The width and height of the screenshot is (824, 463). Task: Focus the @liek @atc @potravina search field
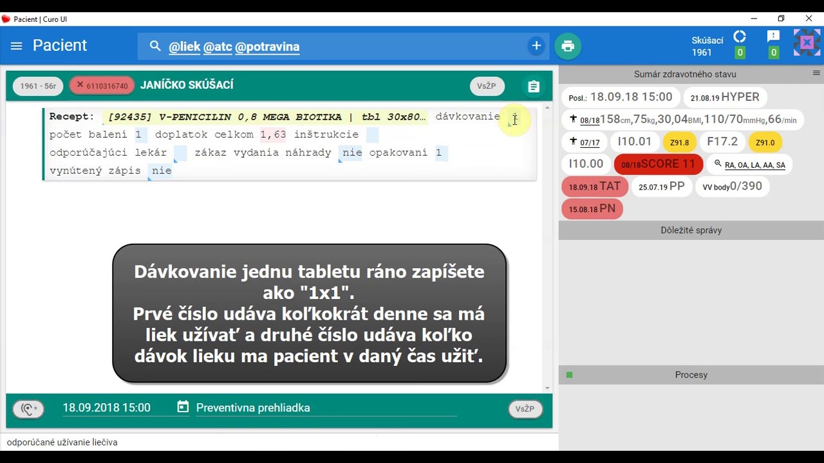tap(344, 46)
